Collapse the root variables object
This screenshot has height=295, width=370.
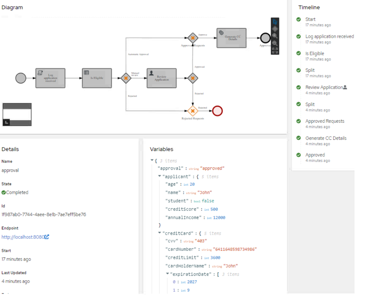152,160
